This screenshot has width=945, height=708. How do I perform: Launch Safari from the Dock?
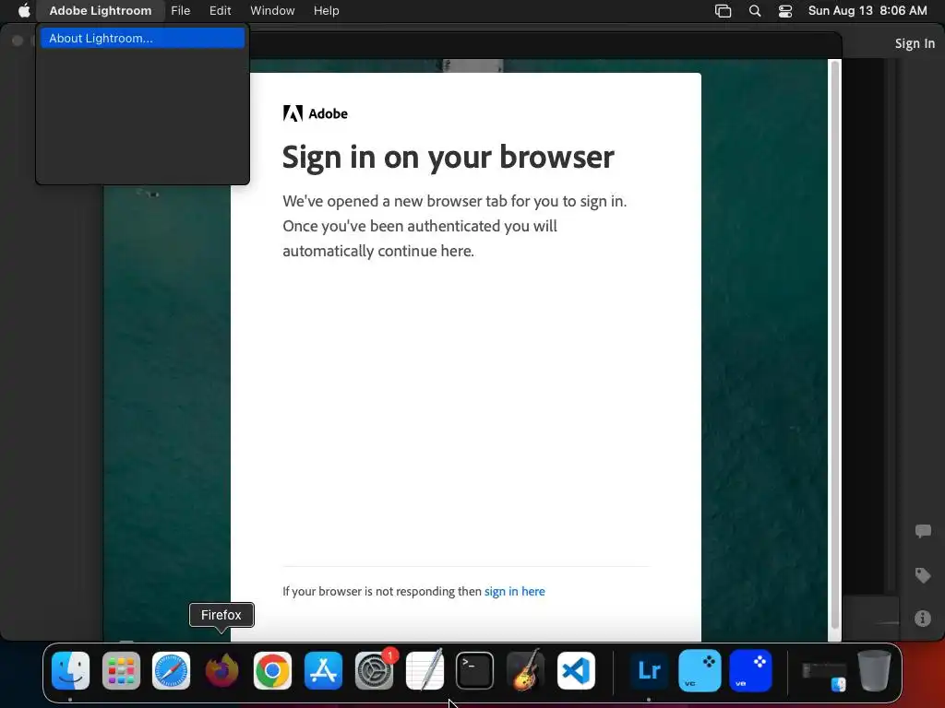[x=171, y=671]
